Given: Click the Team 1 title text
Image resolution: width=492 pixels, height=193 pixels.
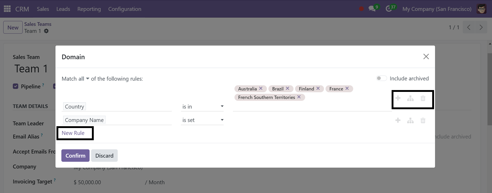Looking at the screenshot, I should [31, 69].
